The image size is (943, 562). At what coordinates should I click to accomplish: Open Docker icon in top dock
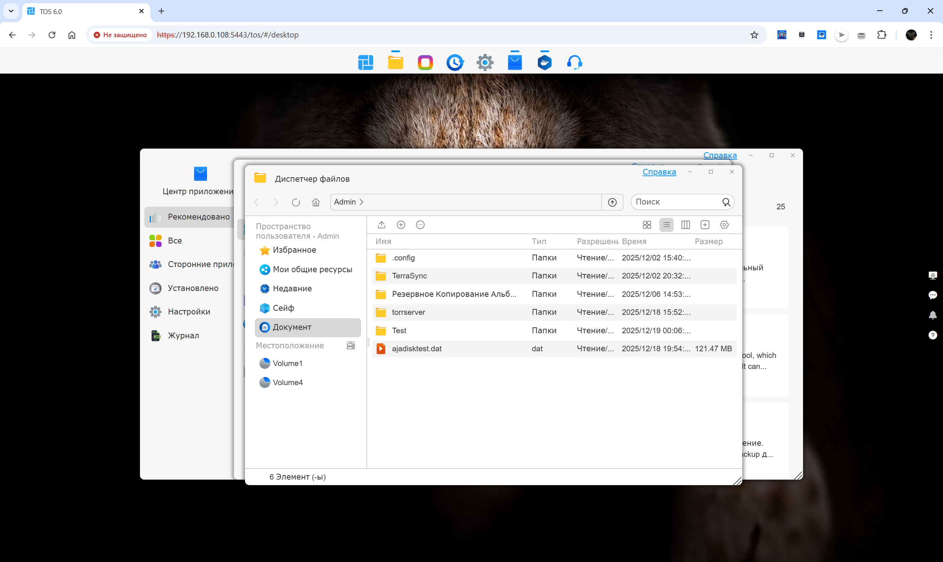tap(544, 62)
